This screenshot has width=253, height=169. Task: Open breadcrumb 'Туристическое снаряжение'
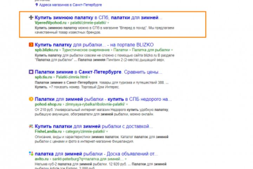[86, 50]
